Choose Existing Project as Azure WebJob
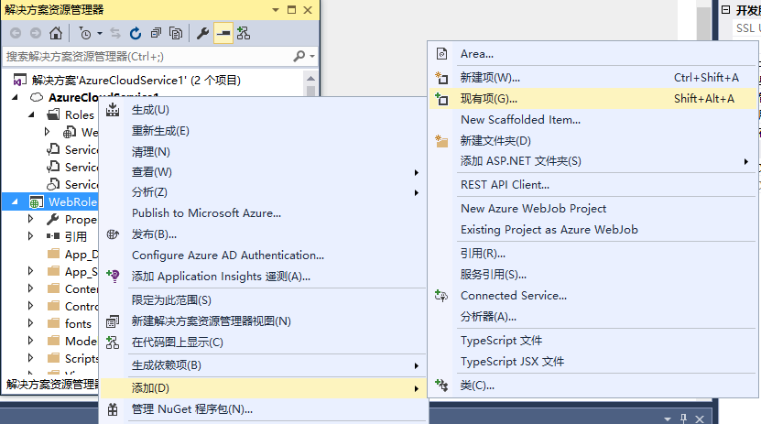This screenshot has height=424, width=761. tap(593, 230)
